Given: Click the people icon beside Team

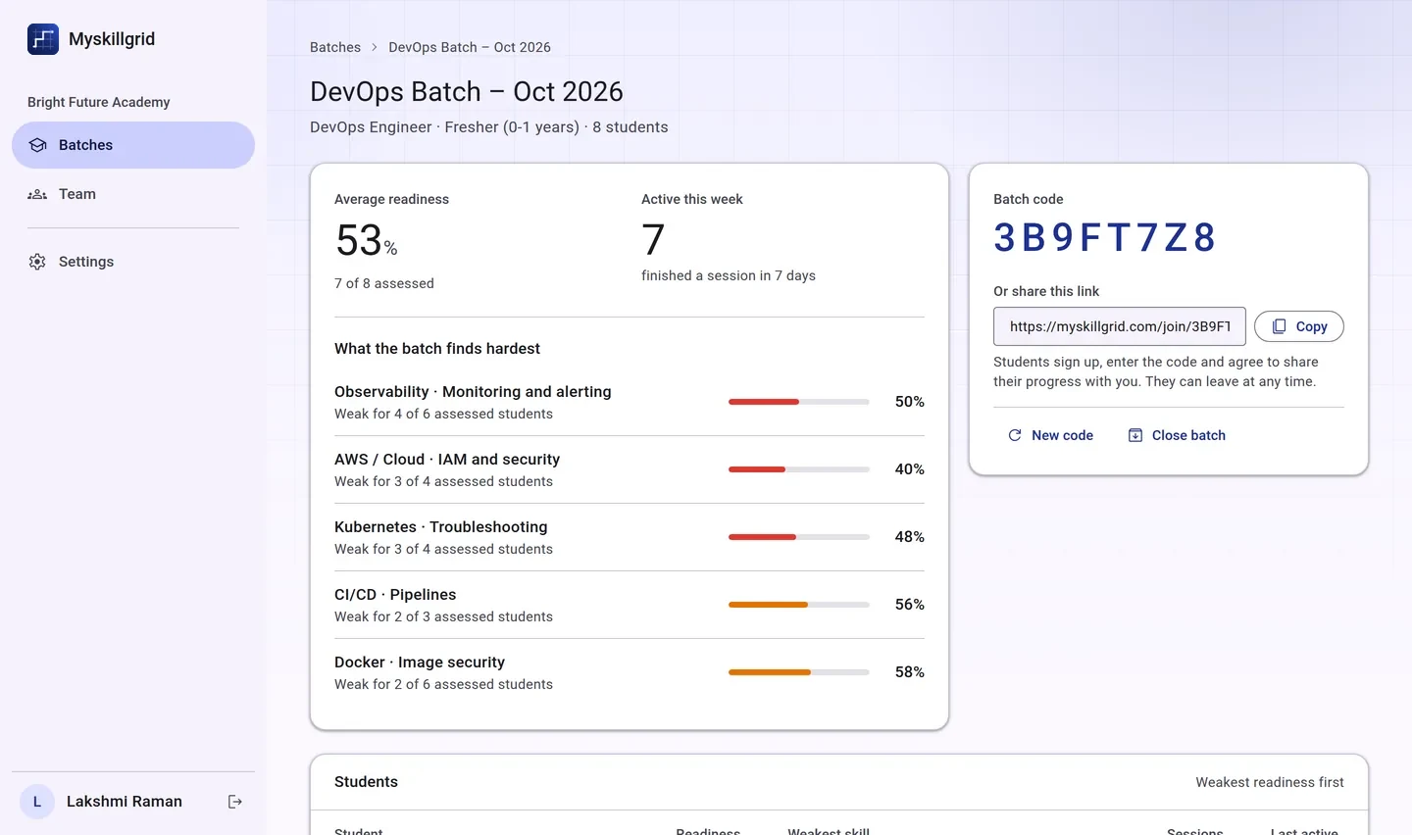Looking at the screenshot, I should coord(37,194).
